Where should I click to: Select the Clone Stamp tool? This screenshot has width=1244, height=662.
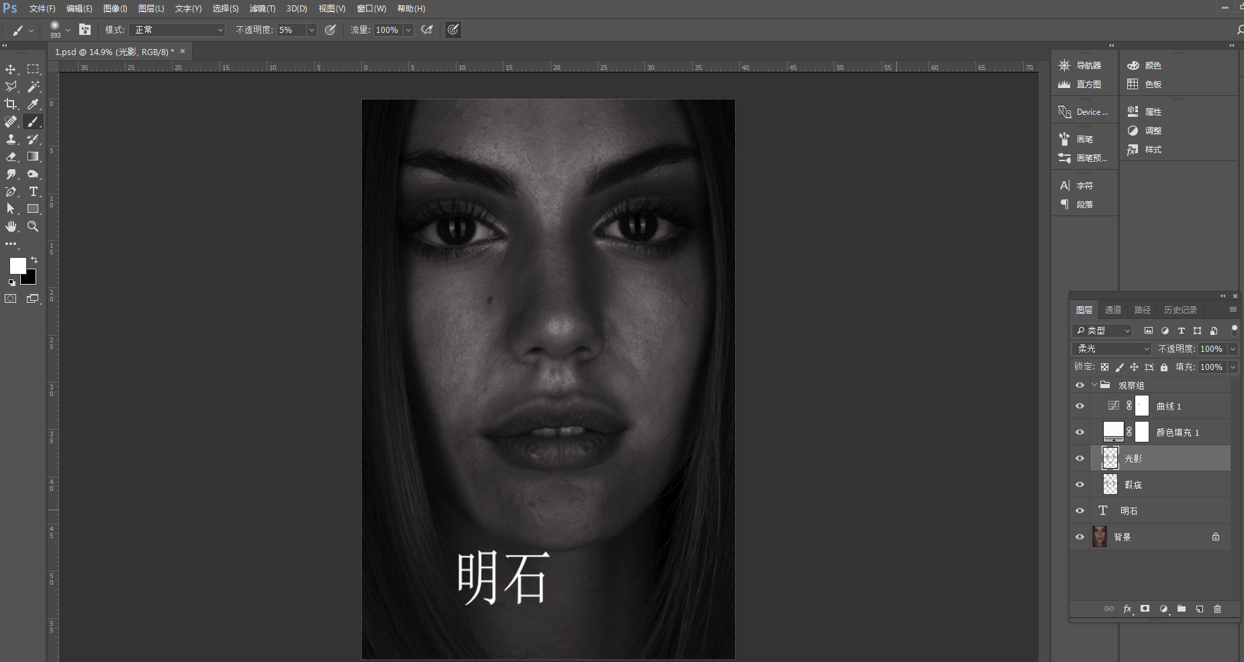coord(11,139)
